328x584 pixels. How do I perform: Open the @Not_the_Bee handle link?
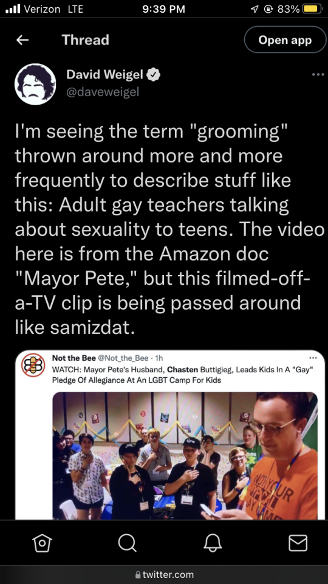tap(123, 358)
